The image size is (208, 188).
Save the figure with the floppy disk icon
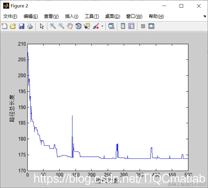point(21,26)
